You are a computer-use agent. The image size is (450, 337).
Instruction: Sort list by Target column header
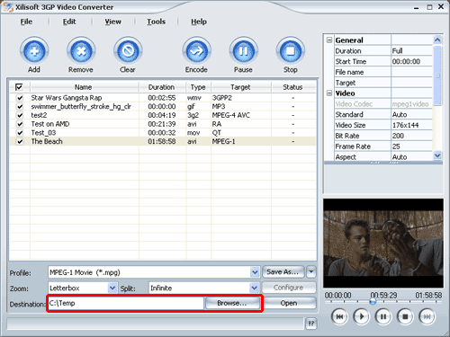coord(241,87)
